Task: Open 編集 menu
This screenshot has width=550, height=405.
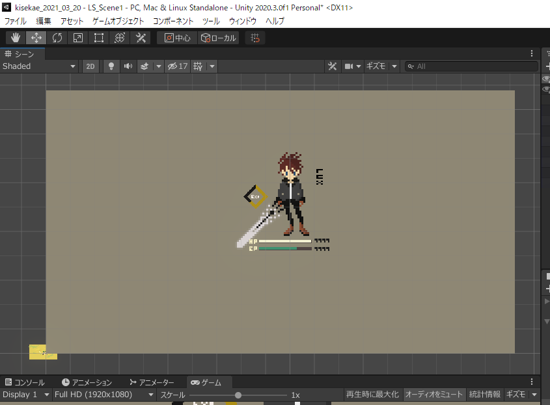Action: coord(44,21)
